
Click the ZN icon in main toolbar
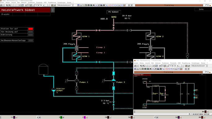(96, 5)
